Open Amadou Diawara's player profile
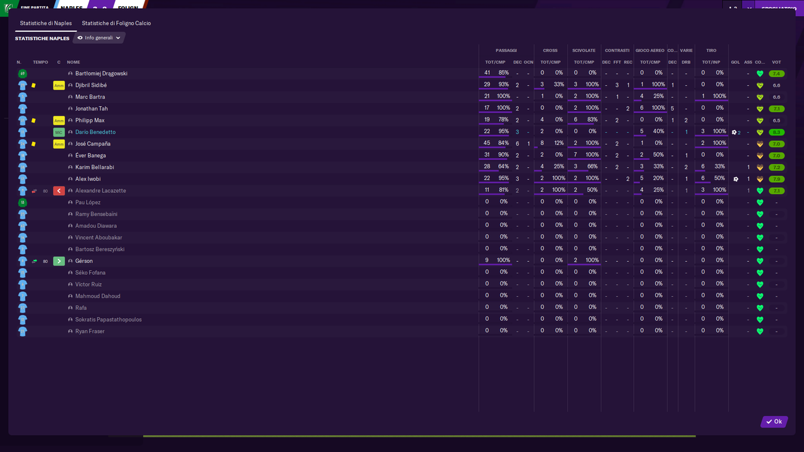 (96, 226)
